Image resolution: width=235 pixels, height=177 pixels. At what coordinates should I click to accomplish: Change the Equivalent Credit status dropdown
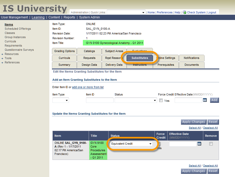[131, 144]
